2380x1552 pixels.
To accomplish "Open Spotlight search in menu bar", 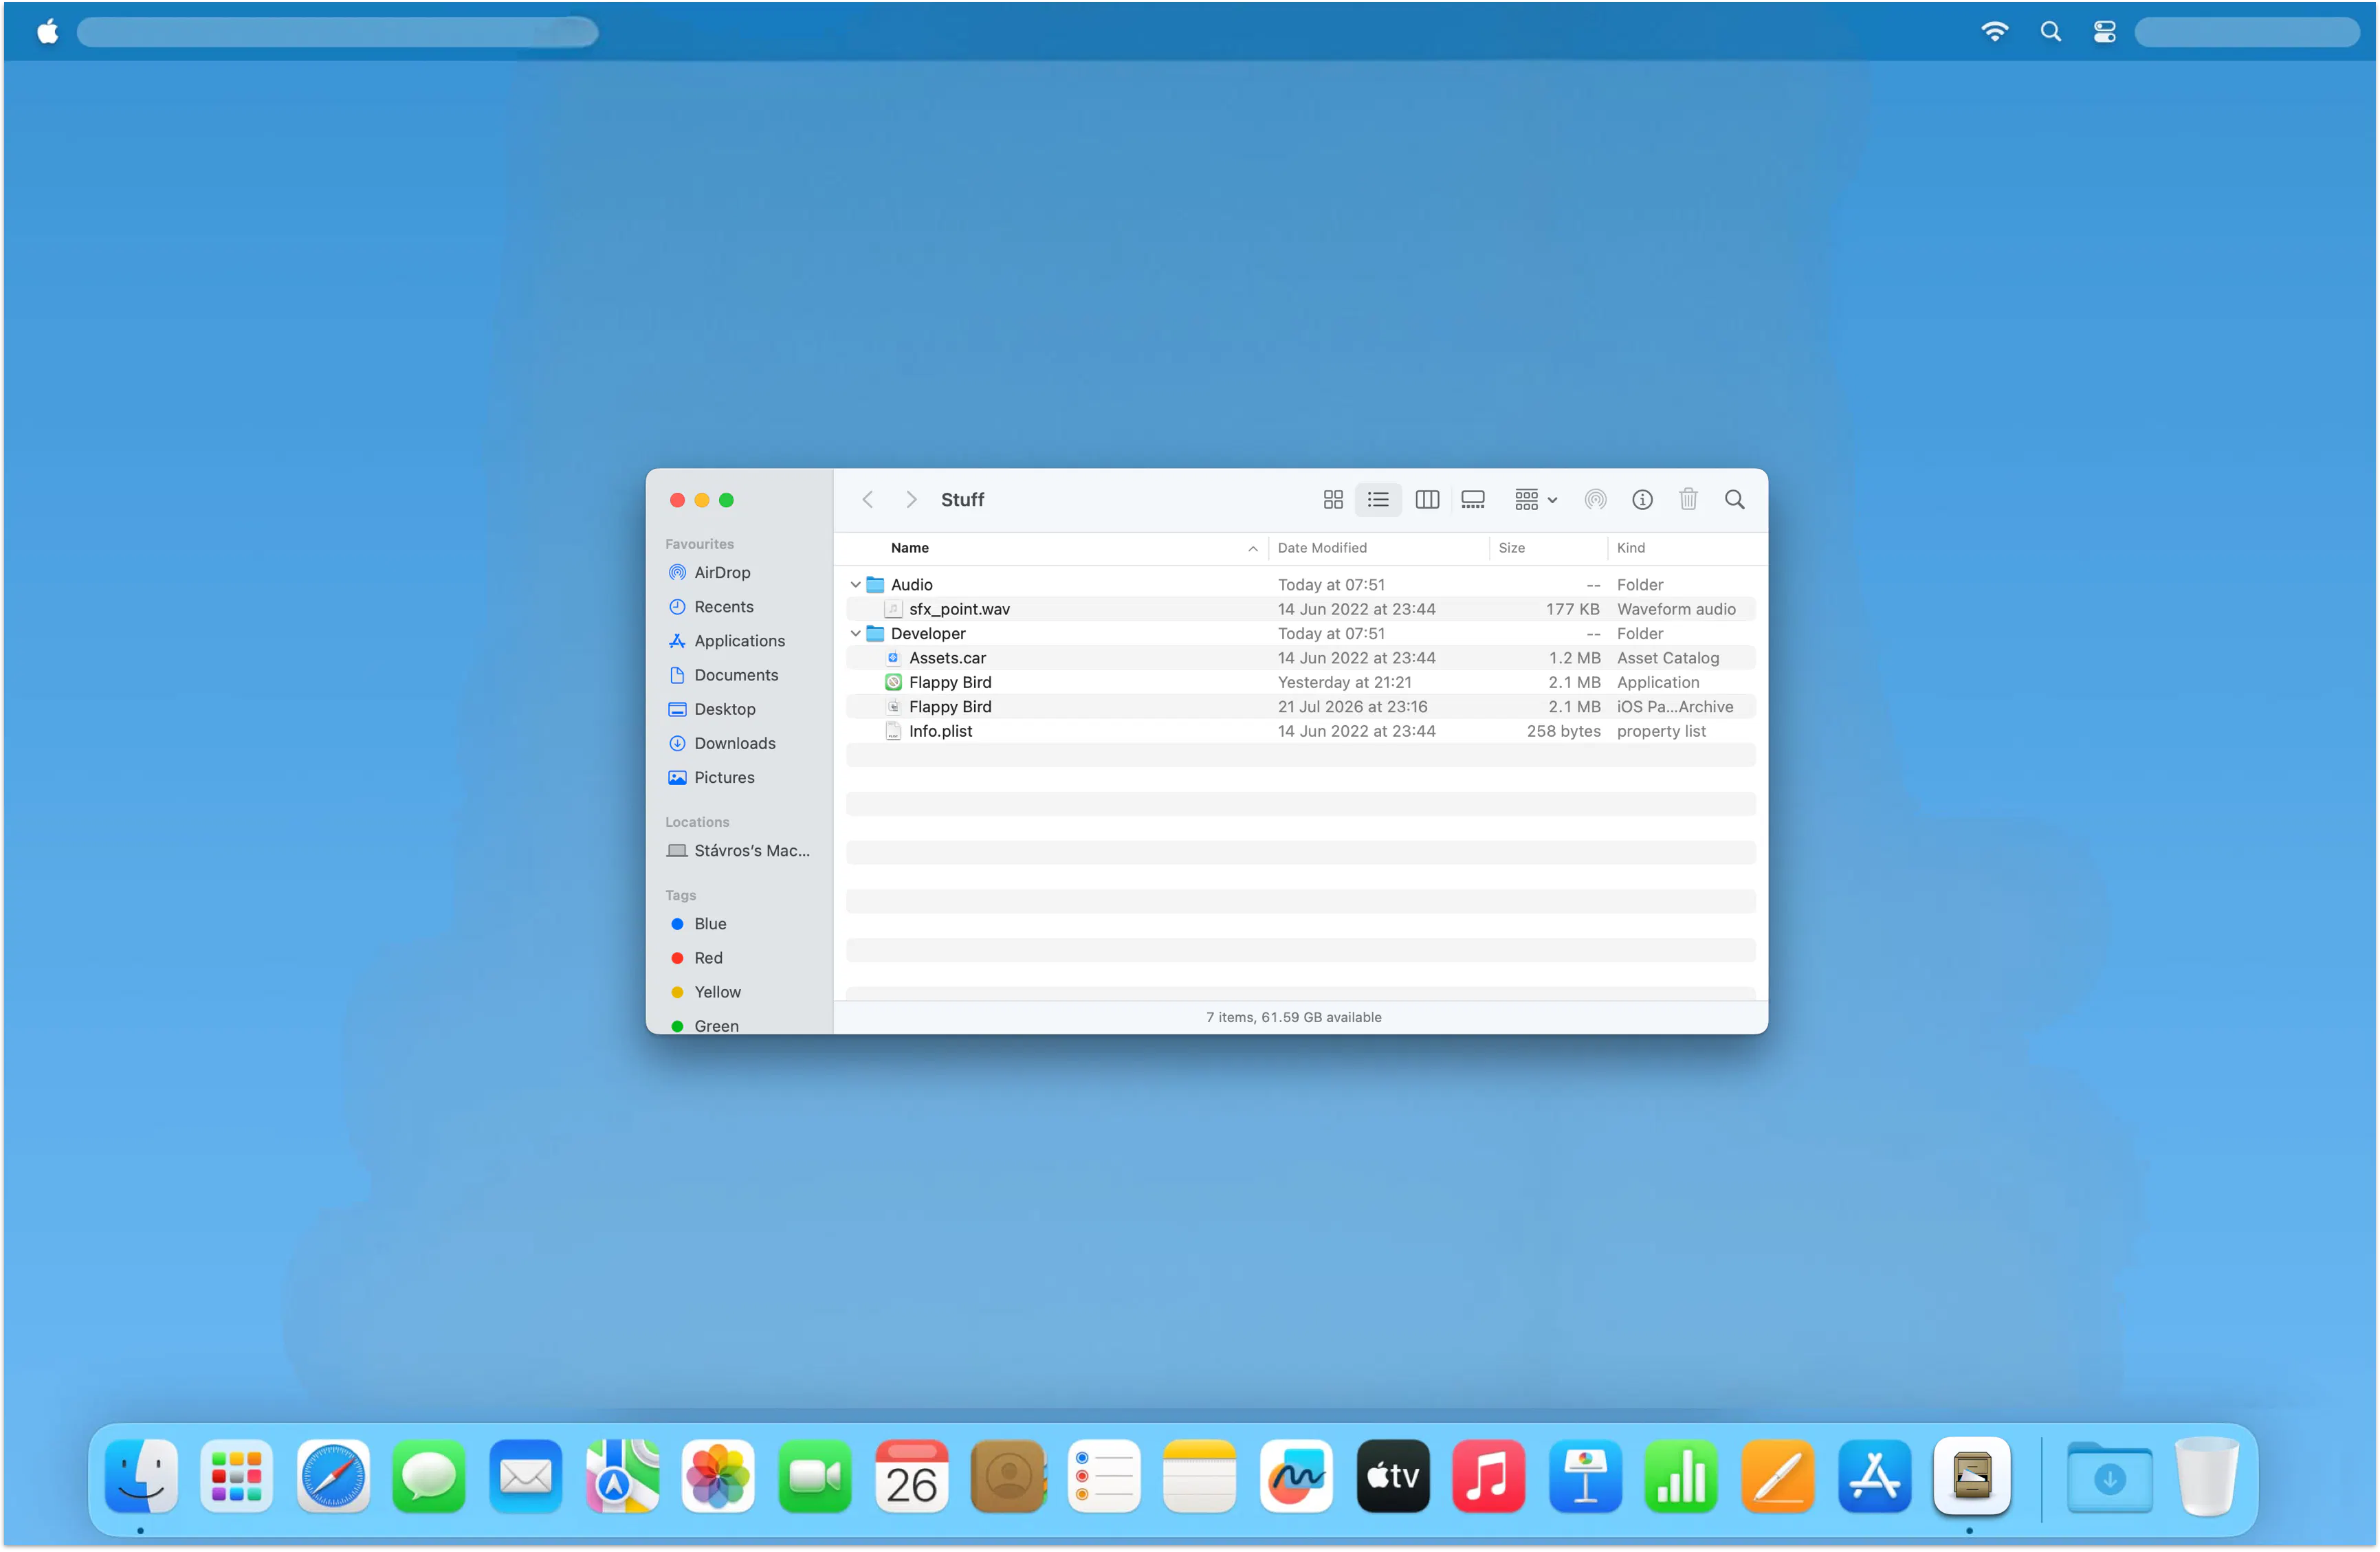I will tap(2050, 32).
